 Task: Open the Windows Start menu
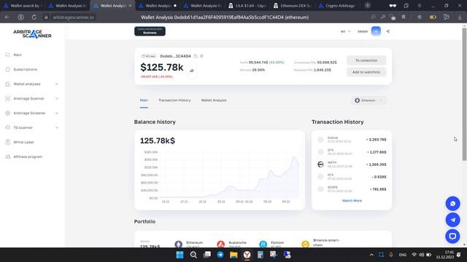[180, 255]
